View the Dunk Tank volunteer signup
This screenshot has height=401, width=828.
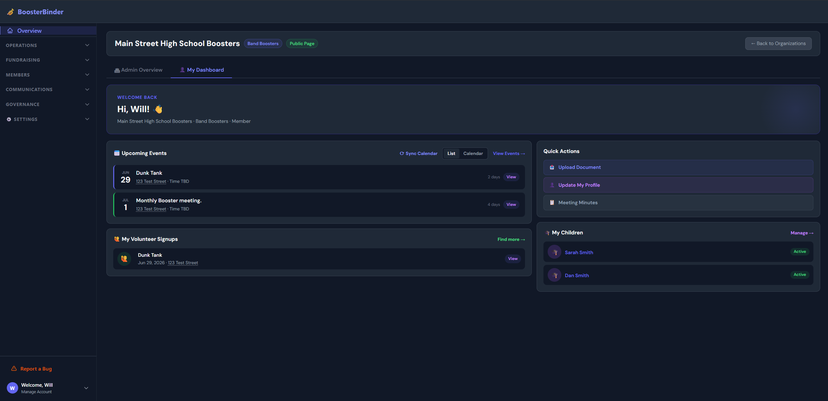513,259
